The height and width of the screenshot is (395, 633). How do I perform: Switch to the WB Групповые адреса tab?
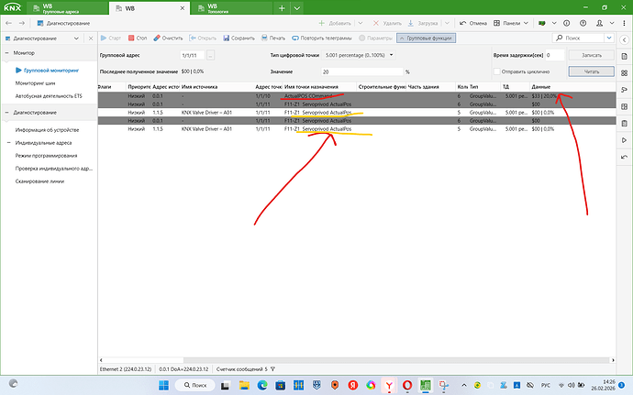(67, 8)
